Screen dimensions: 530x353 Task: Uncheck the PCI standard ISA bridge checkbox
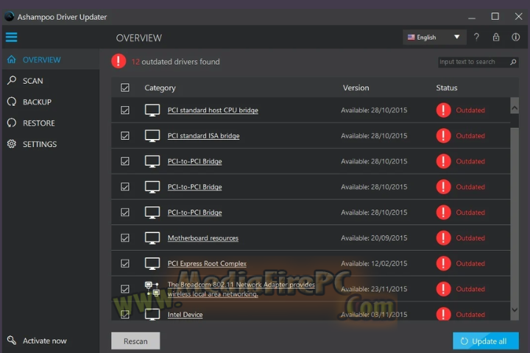125,136
